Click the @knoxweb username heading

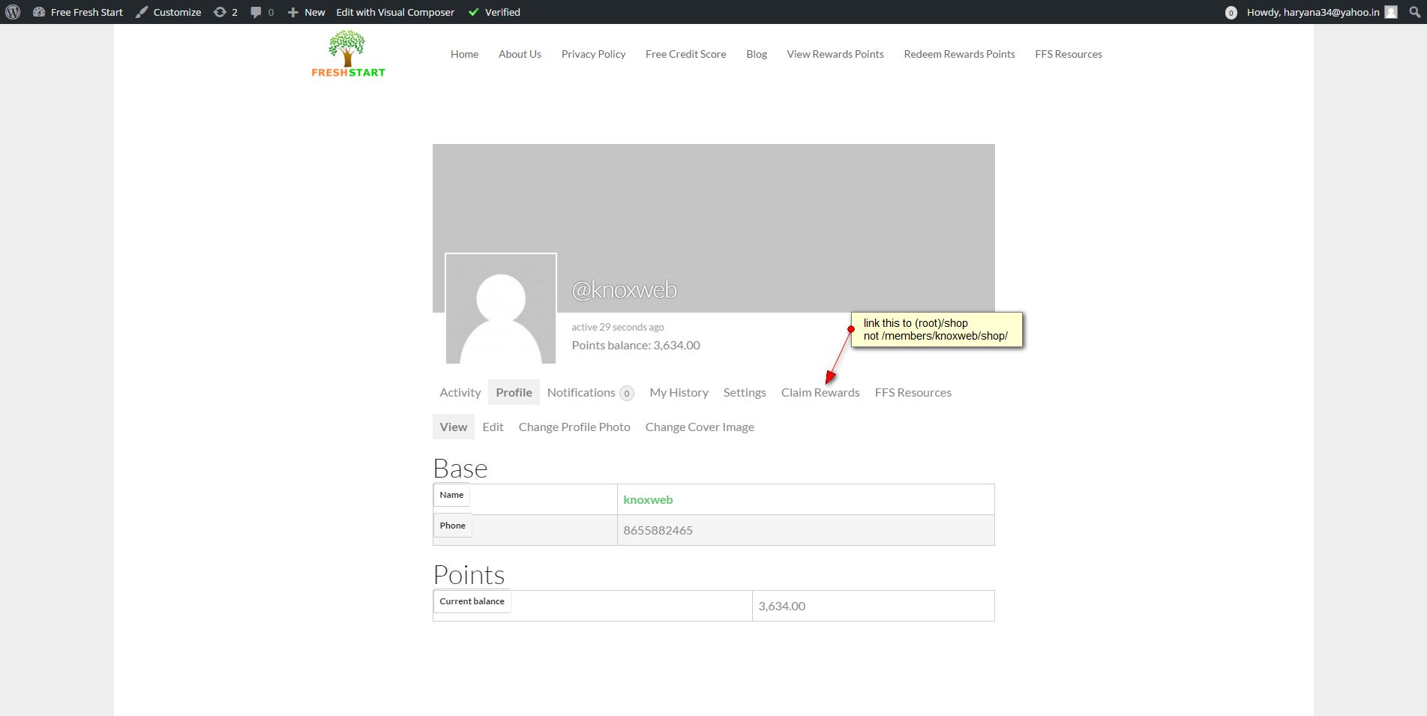pos(624,289)
